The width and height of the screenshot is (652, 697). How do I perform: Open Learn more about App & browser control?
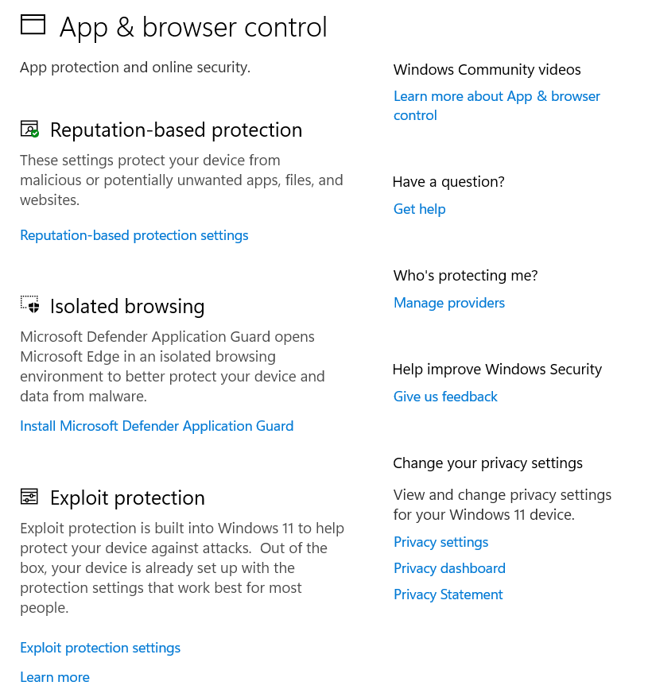(x=496, y=97)
